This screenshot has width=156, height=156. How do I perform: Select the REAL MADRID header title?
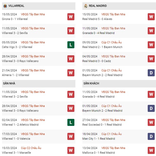pos(98,6)
